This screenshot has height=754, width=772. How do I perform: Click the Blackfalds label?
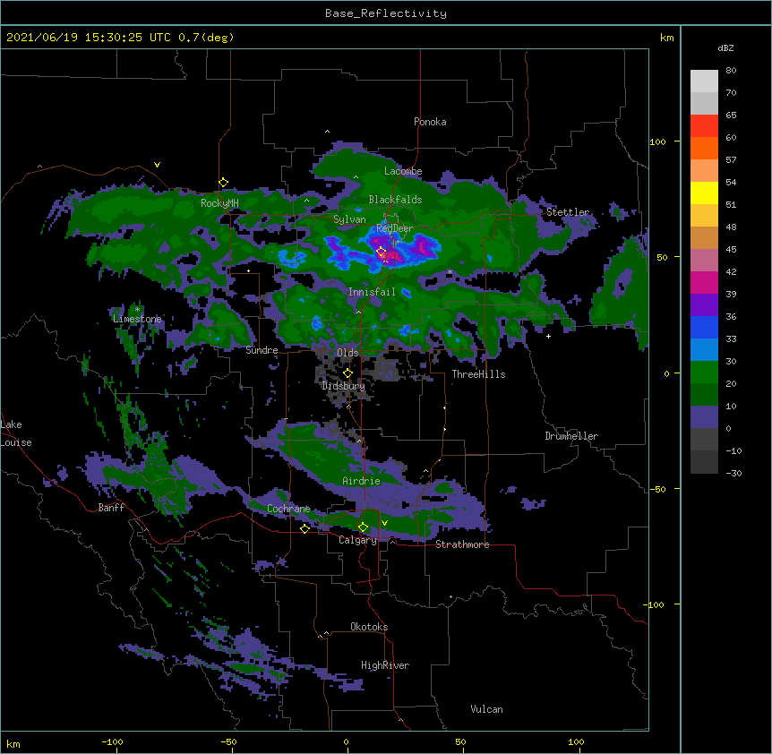395,200
